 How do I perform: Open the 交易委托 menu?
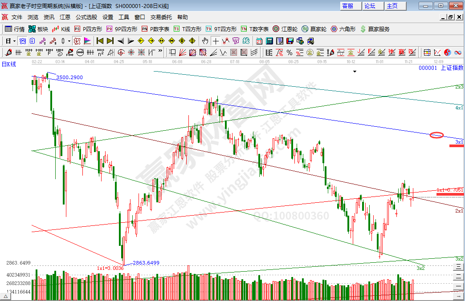point(161,17)
